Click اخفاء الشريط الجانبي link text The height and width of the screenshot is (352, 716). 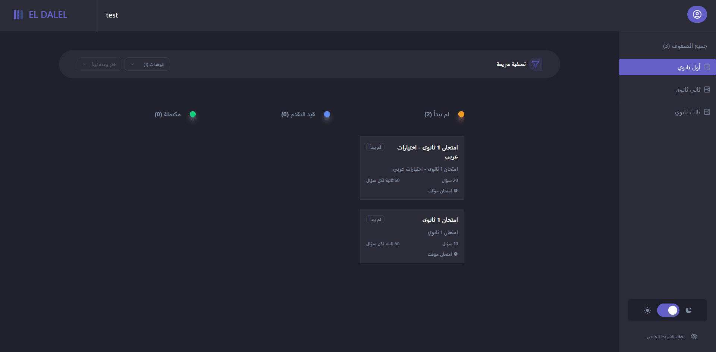tap(666, 337)
